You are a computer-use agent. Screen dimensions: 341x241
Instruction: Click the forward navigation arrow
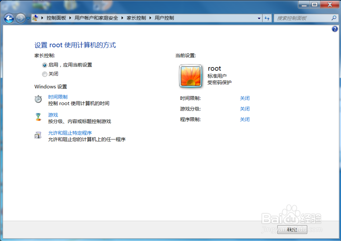(x=21, y=18)
